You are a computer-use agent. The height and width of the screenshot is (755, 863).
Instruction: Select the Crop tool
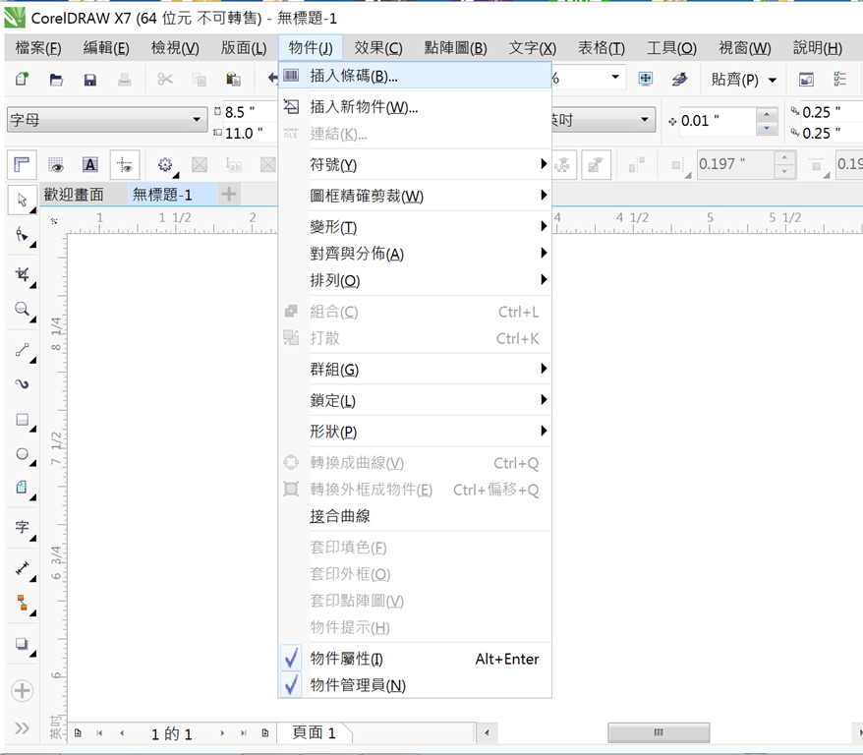point(22,274)
